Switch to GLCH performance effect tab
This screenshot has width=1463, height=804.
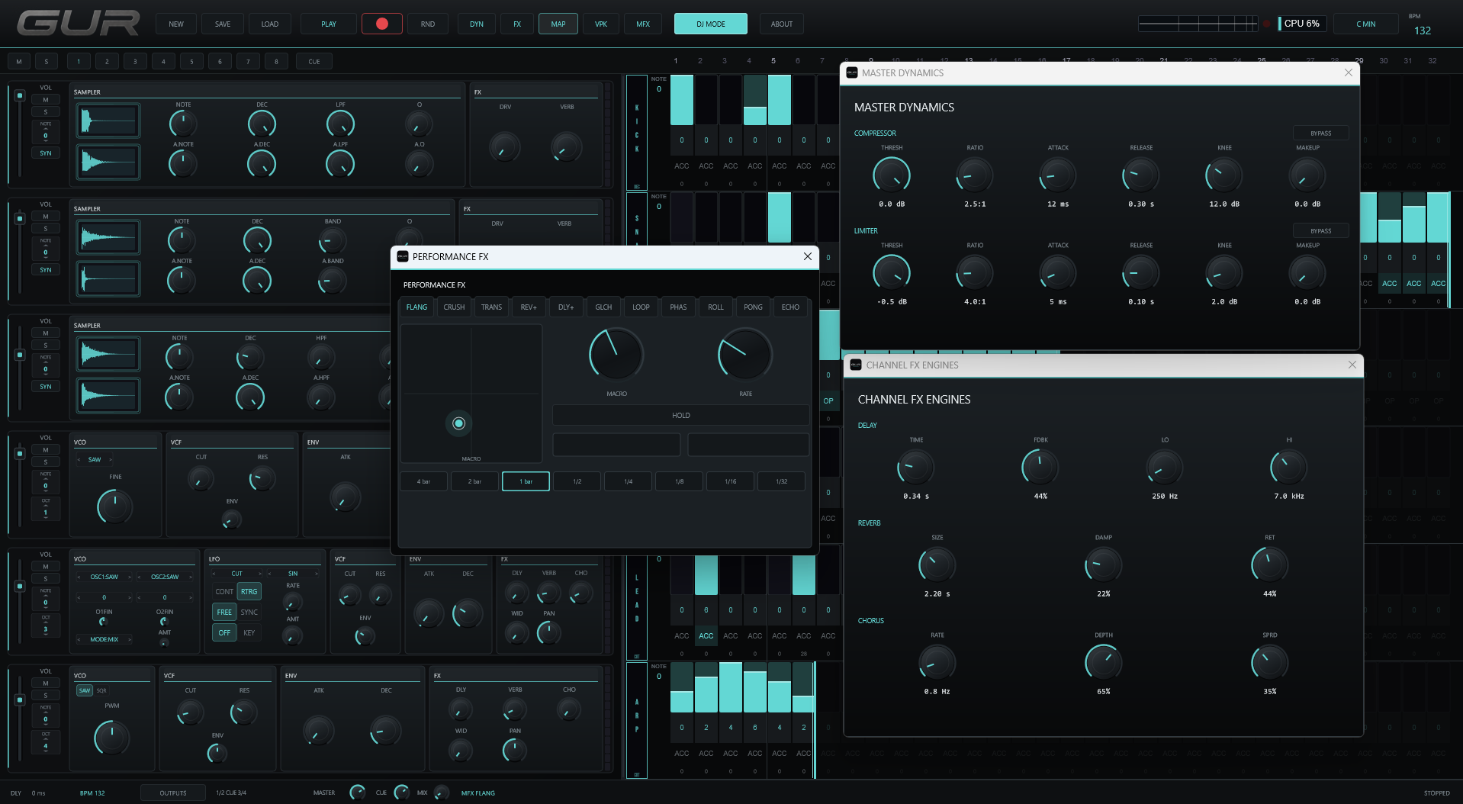(603, 307)
